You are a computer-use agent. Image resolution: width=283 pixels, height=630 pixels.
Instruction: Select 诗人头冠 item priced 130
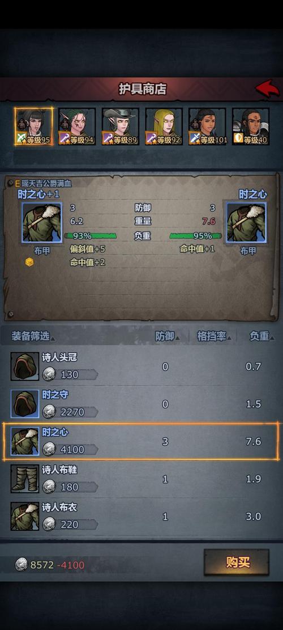pyautogui.click(x=141, y=366)
